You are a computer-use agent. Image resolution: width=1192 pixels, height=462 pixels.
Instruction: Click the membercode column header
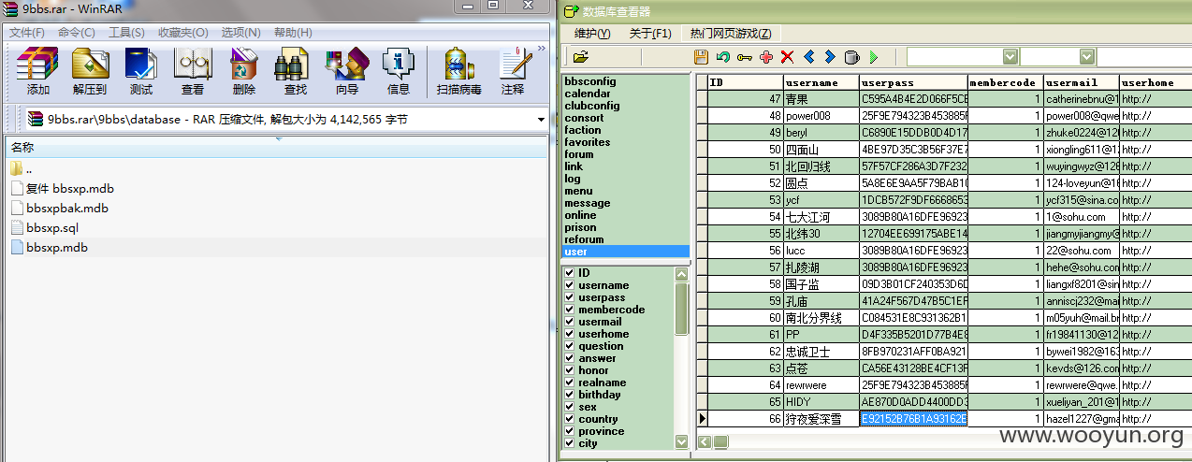click(x=1006, y=82)
